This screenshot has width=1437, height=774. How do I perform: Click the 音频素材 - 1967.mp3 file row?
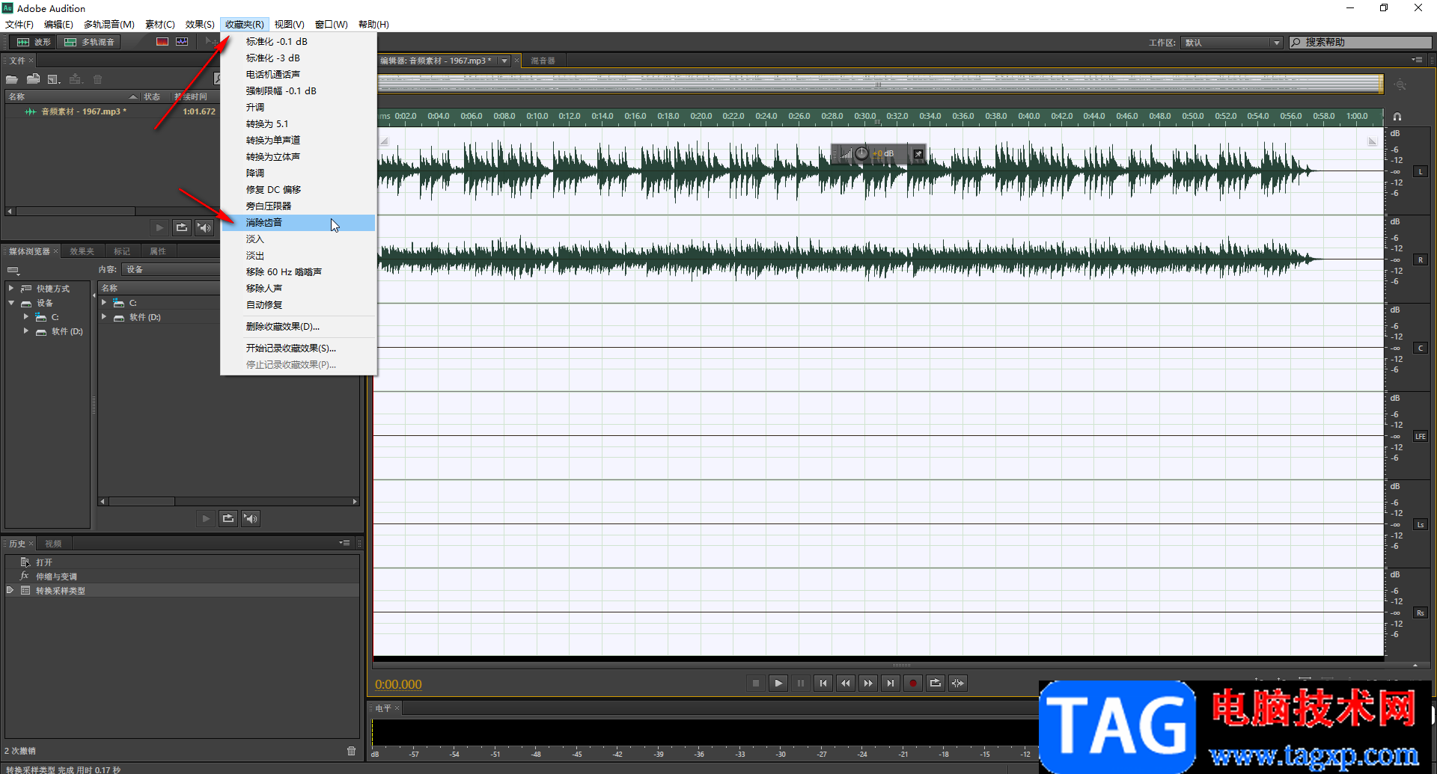[x=112, y=111]
